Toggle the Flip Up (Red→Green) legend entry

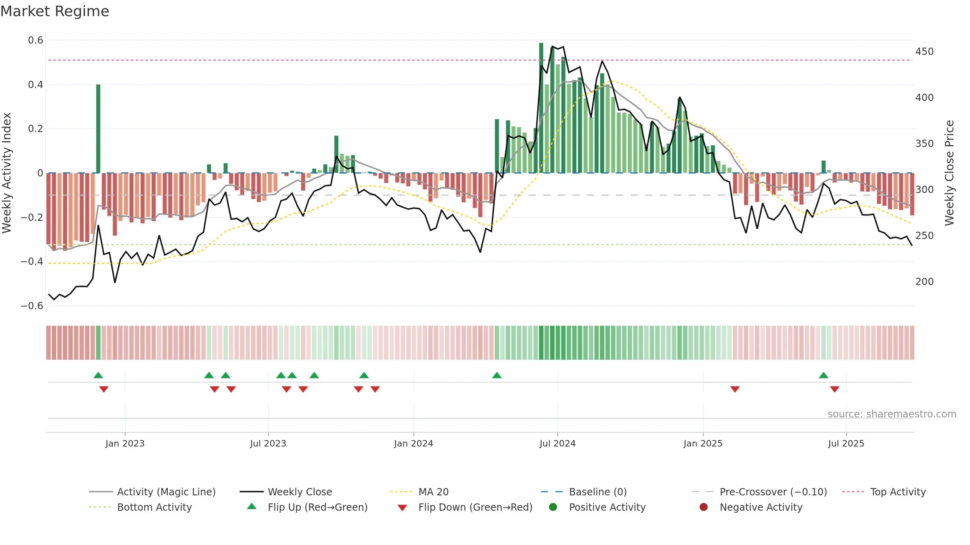[307, 507]
